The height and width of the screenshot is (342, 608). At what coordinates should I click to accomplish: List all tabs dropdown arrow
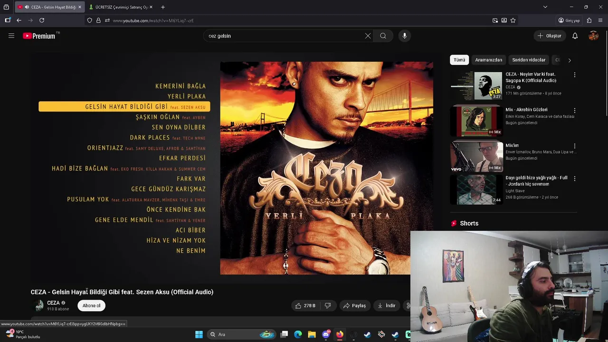coord(545,7)
